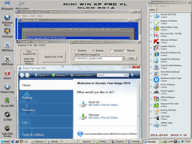
Task: Expand the USB Tools tree node
Action: click(x=151, y=118)
